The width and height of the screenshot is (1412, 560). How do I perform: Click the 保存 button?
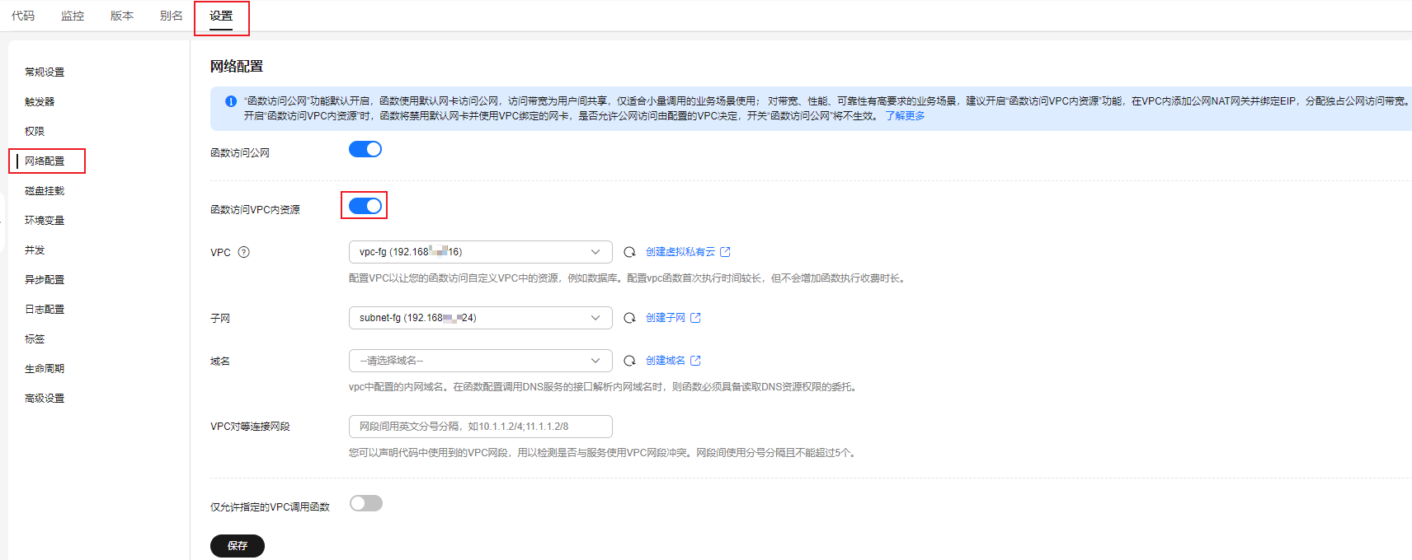point(238,546)
